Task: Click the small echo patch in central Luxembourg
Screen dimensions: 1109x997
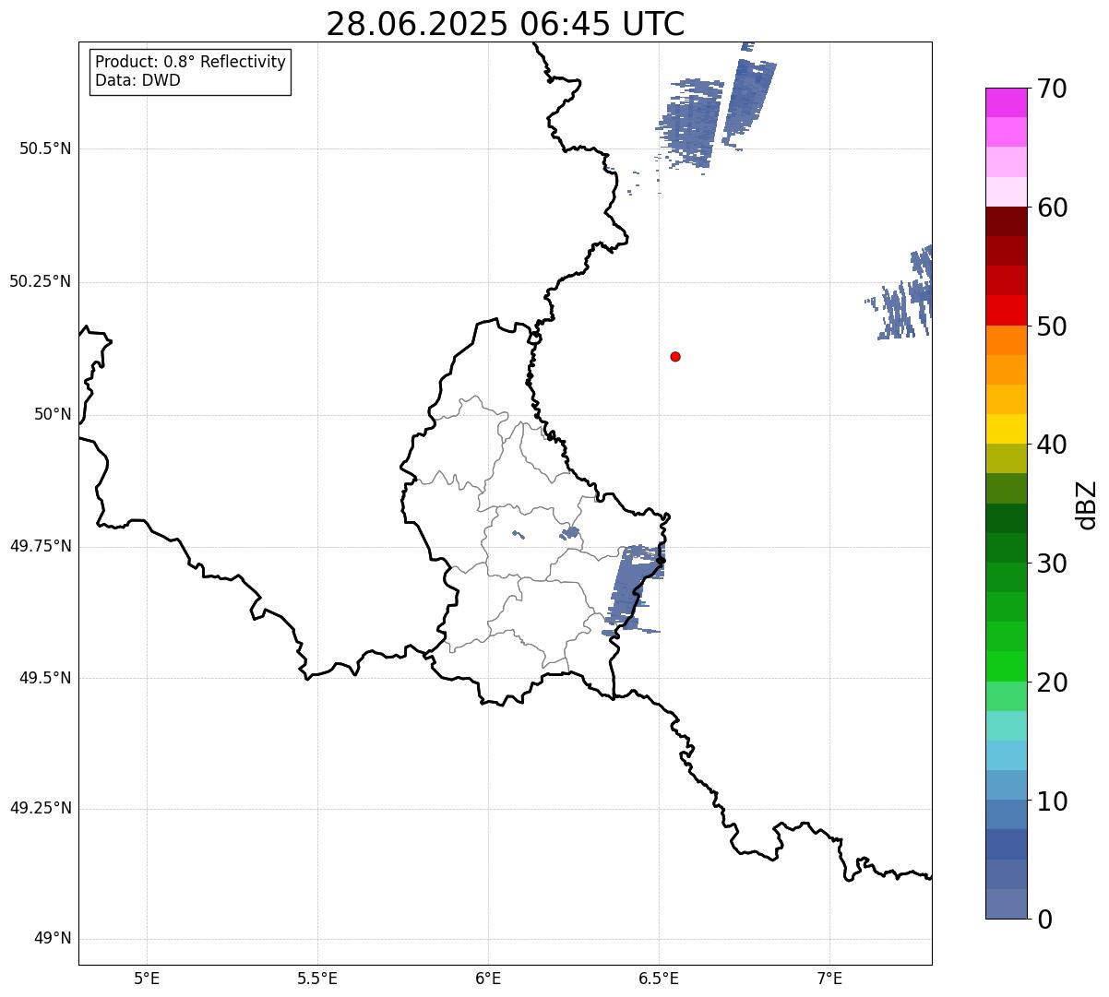Action: (x=570, y=532)
